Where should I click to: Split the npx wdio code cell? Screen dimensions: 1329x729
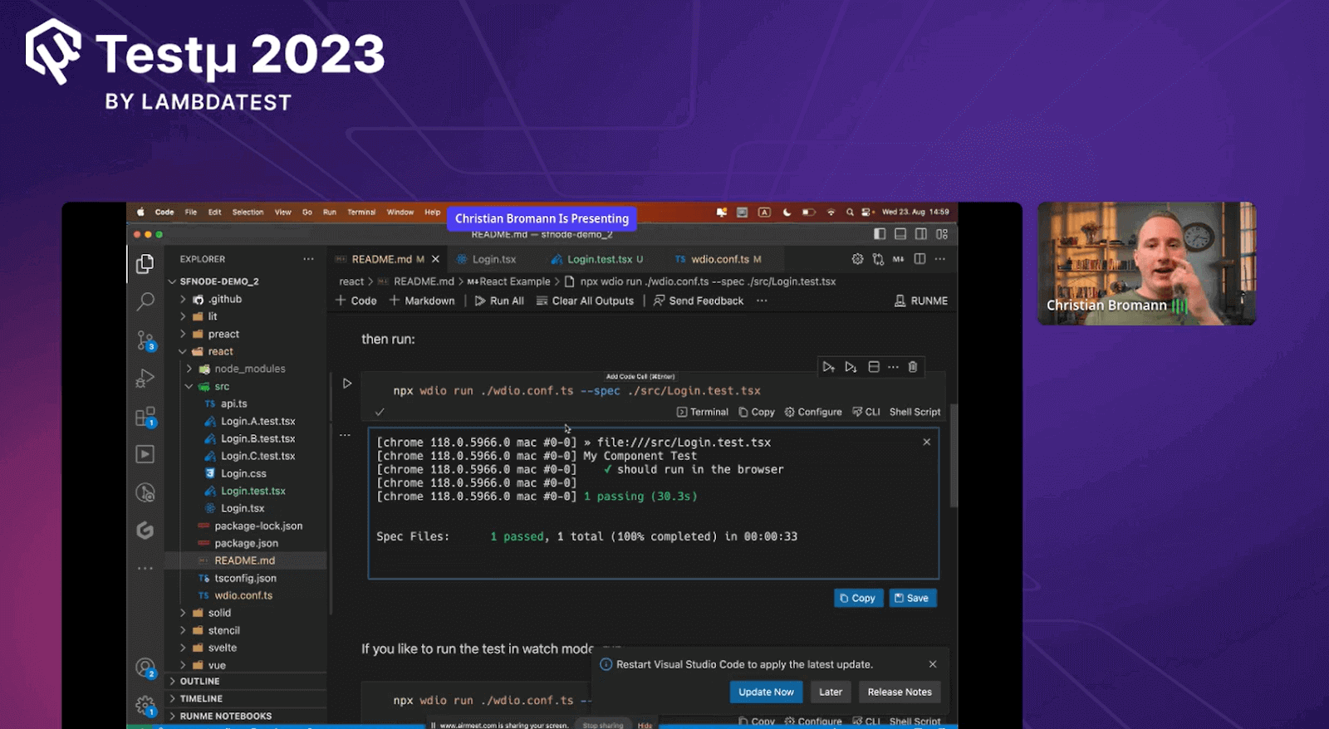[874, 367]
